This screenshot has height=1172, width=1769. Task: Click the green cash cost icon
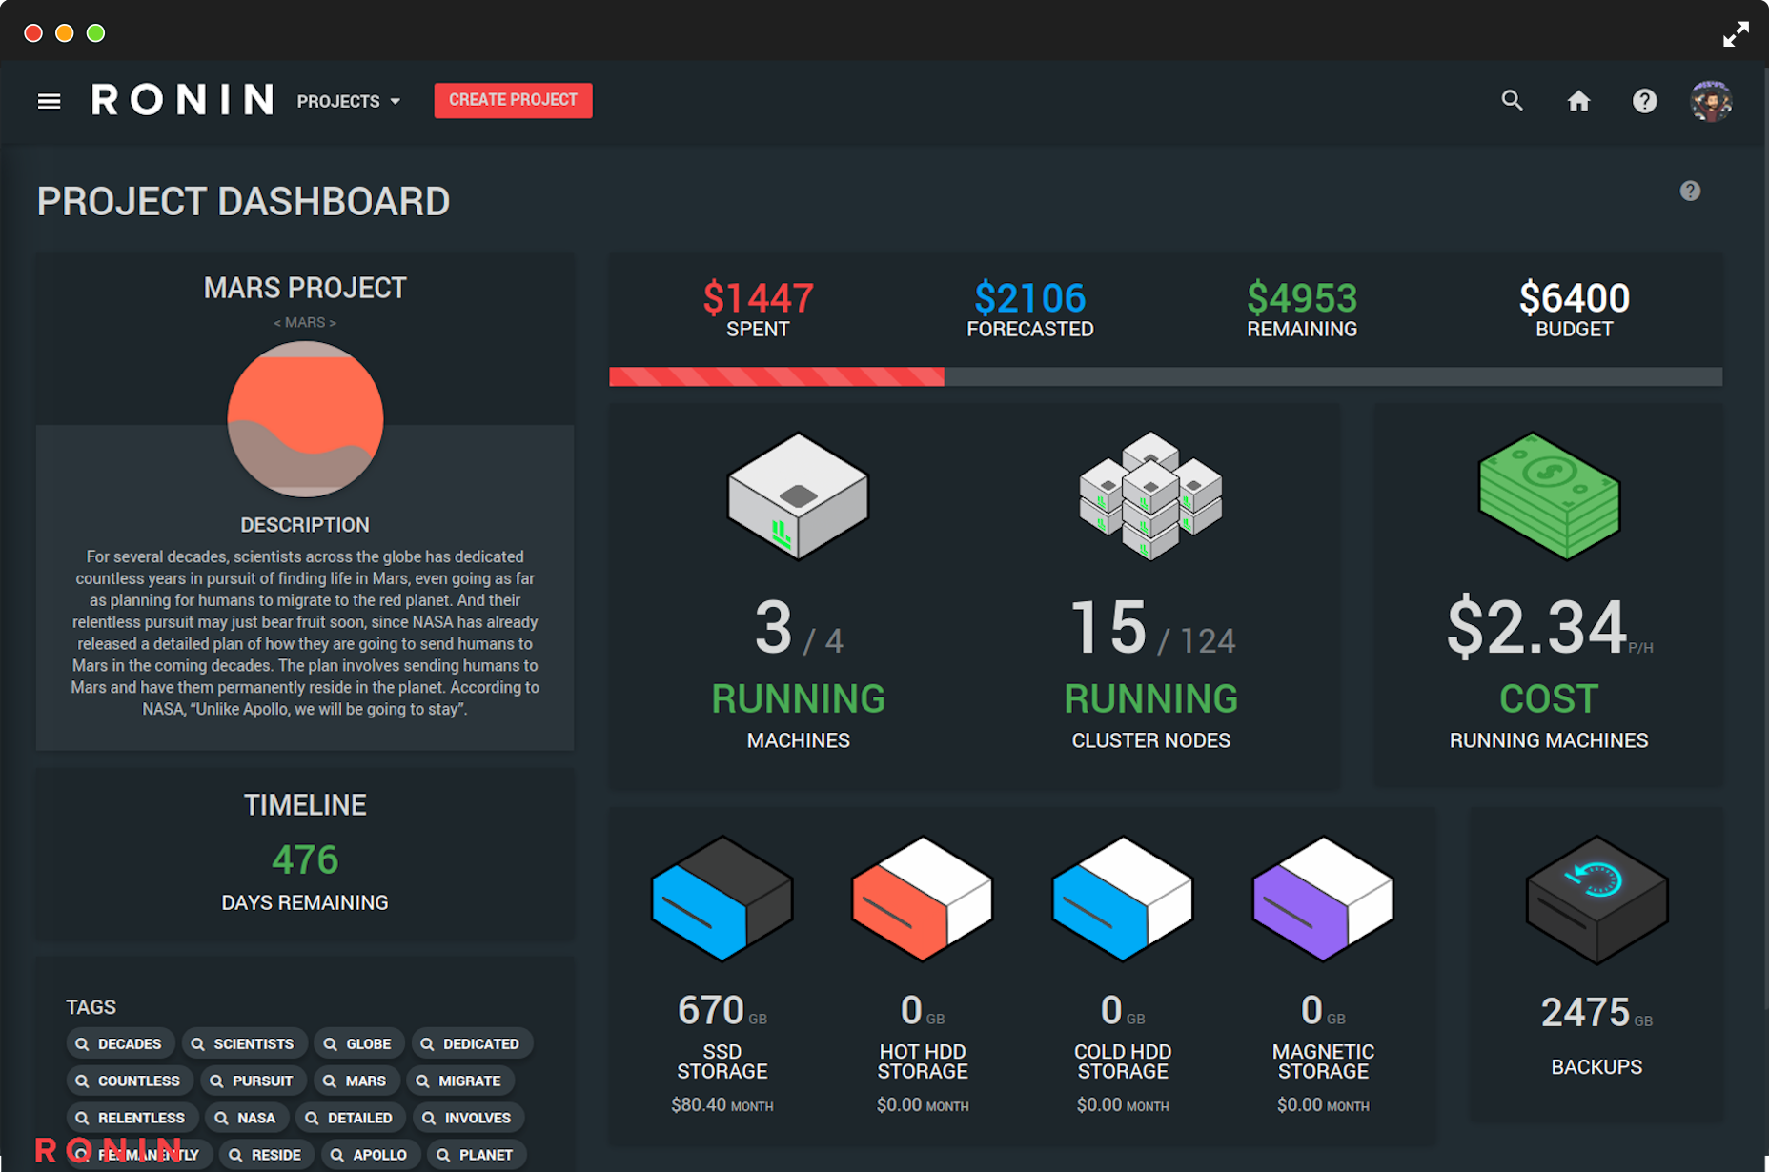[x=1548, y=496]
